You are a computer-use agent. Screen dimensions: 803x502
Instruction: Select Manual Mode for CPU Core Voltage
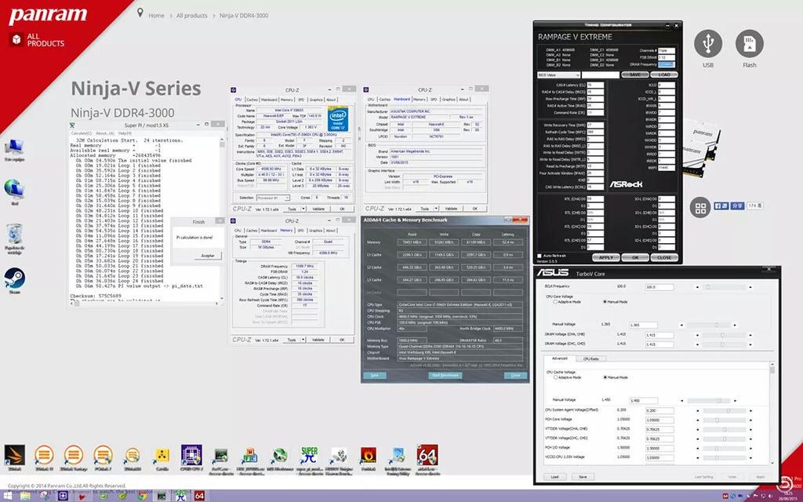pyautogui.click(x=605, y=302)
